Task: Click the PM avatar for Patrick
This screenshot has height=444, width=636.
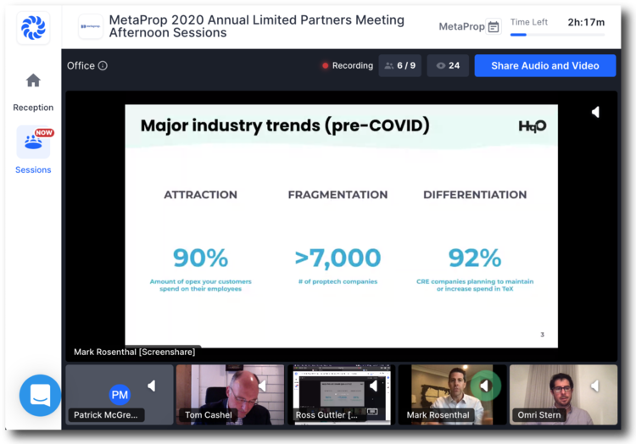Action: click(x=120, y=394)
